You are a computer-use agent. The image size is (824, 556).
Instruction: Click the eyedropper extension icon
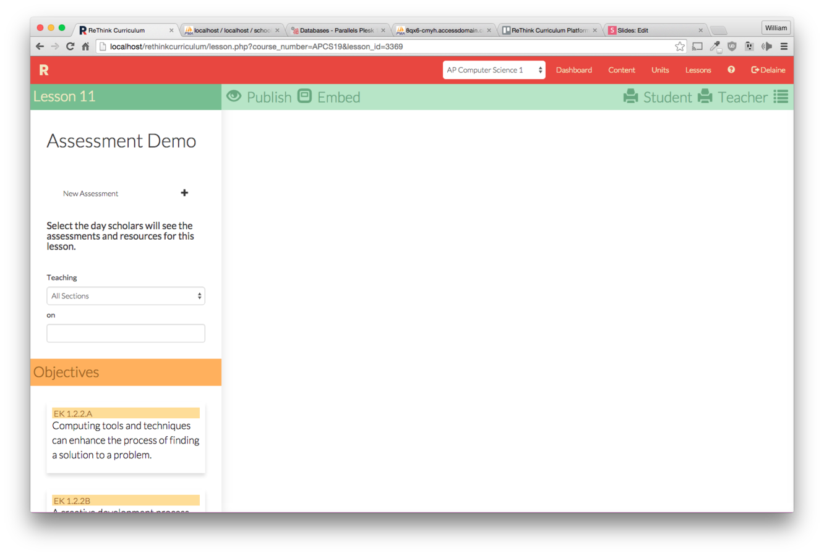(x=715, y=46)
